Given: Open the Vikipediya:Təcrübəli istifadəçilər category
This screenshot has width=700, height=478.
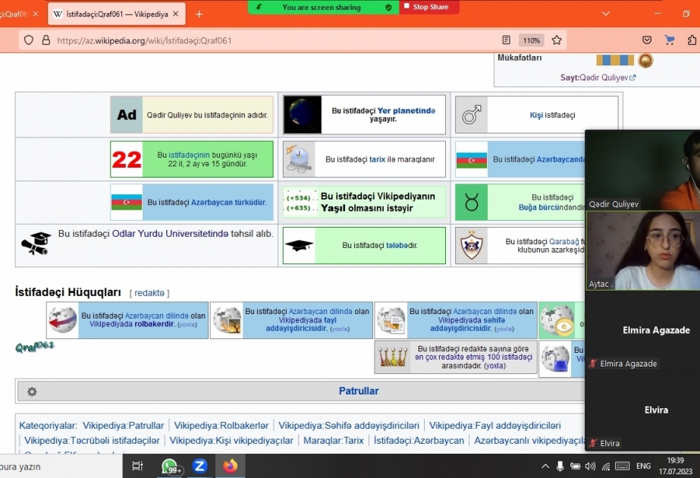Looking at the screenshot, I should point(92,441).
